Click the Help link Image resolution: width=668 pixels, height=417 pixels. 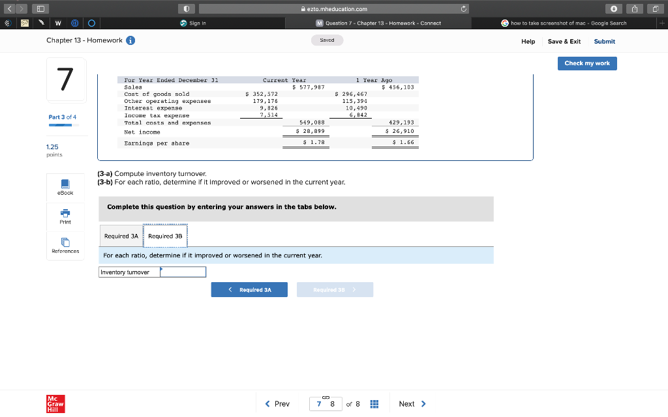click(528, 41)
